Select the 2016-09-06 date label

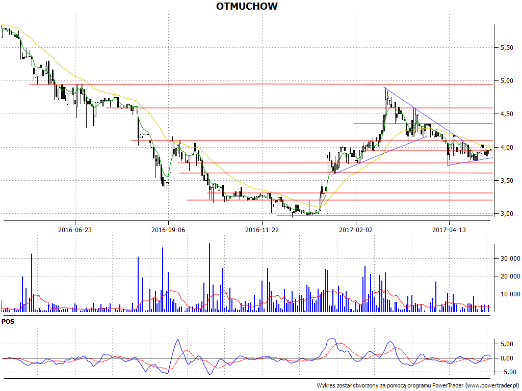pyautogui.click(x=168, y=230)
